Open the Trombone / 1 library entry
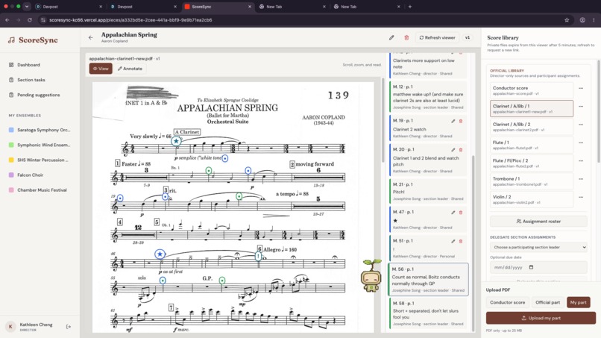 (531, 181)
